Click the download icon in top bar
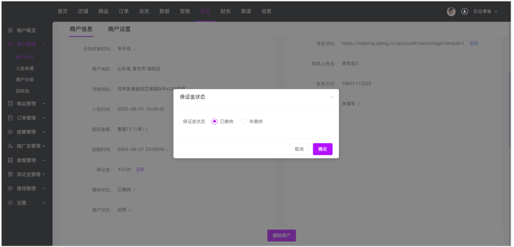This screenshot has height=247, width=514. click(465, 11)
